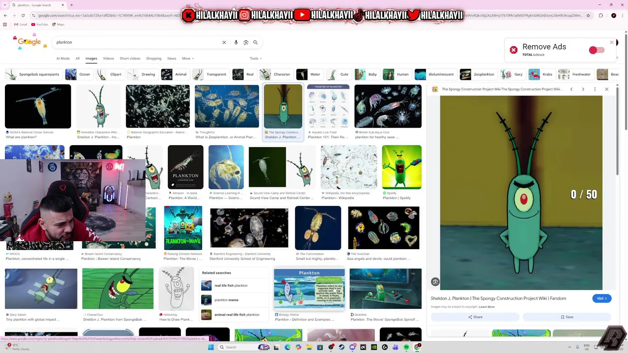This screenshot has width=628, height=353.
Task: Toggle the Remove Ads adblock switch
Action: pyautogui.click(x=596, y=50)
